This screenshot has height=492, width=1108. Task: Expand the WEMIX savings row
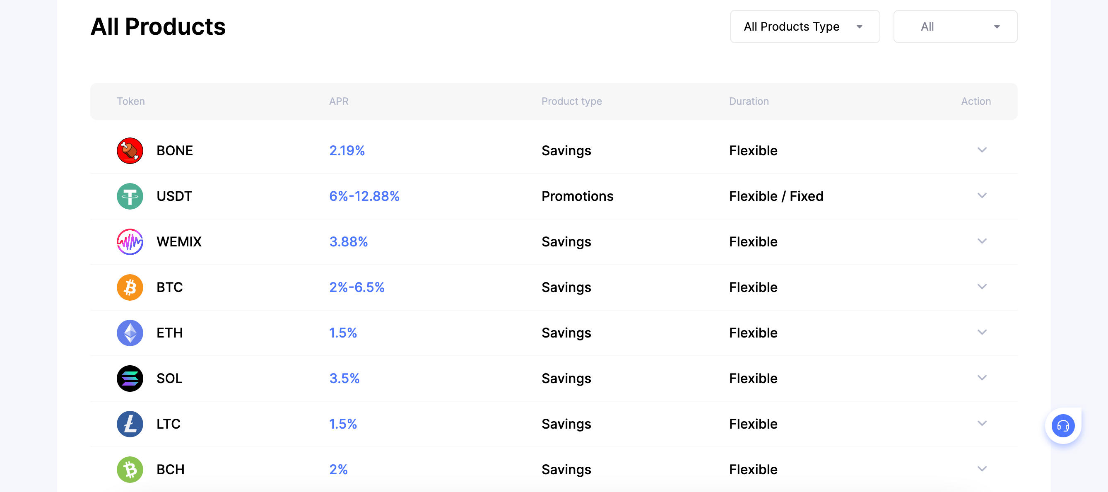pyautogui.click(x=982, y=241)
